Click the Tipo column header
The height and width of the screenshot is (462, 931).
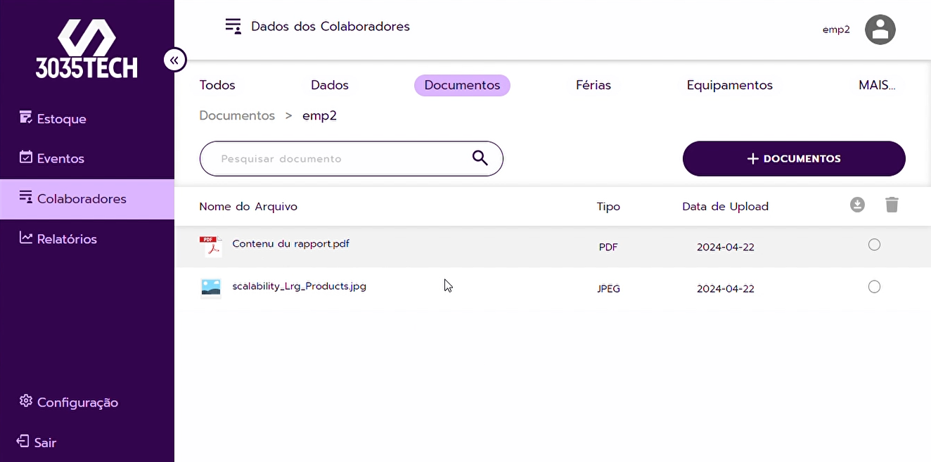pyautogui.click(x=608, y=207)
